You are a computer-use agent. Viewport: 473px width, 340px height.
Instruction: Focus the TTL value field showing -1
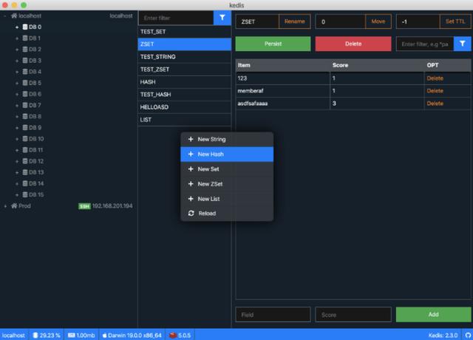(418, 21)
